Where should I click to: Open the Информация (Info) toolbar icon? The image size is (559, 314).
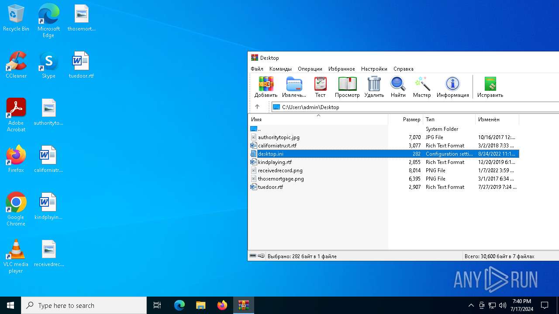click(x=452, y=87)
